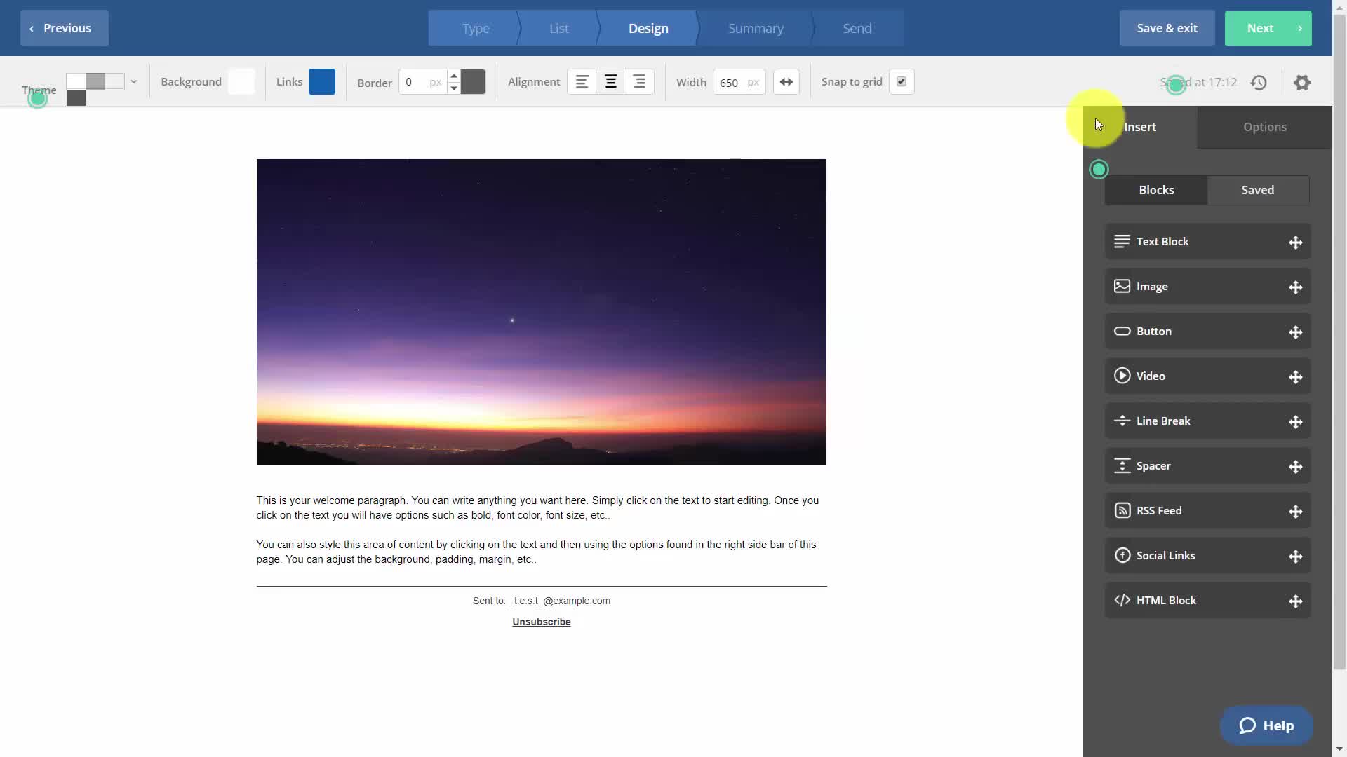This screenshot has width=1347, height=757.
Task: Click the HTML Block code icon
Action: click(x=1122, y=600)
